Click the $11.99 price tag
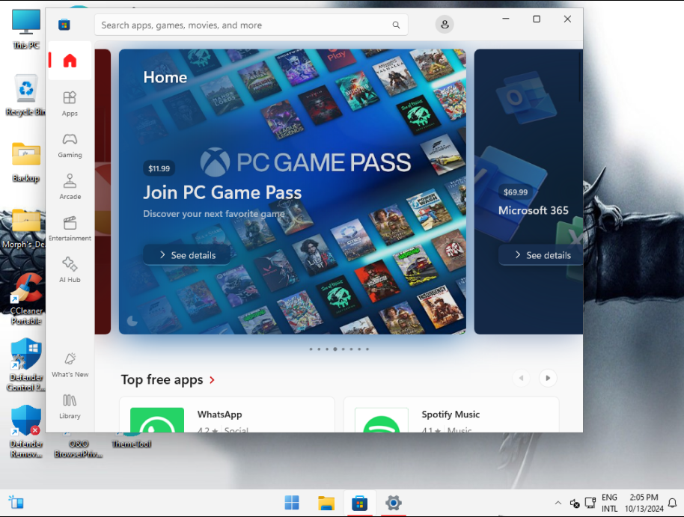 click(x=159, y=168)
